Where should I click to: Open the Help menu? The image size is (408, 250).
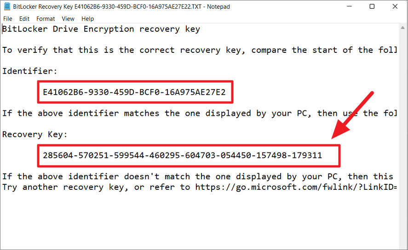pos(87,19)
